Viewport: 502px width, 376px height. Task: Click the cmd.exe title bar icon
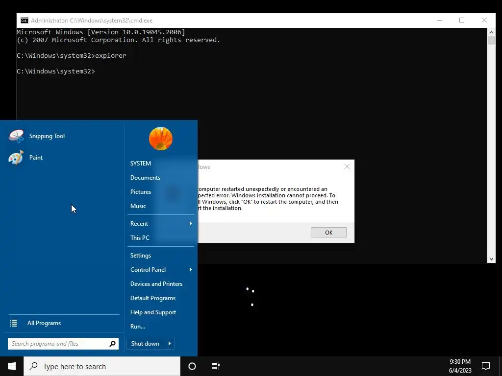coord(25,21)
